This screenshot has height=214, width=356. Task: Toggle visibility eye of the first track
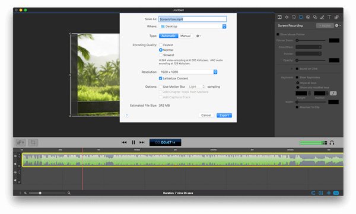pos(15,156)
